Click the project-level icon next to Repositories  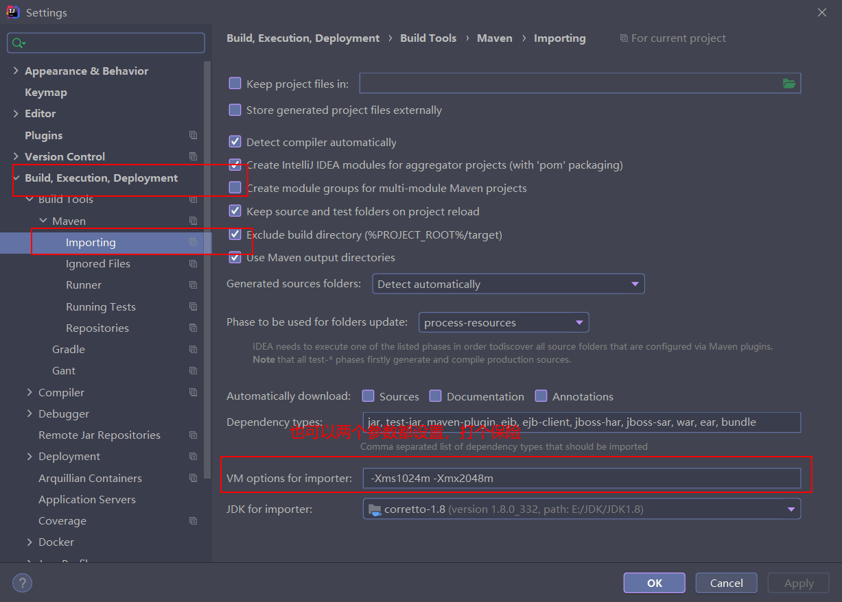[193, 328]
